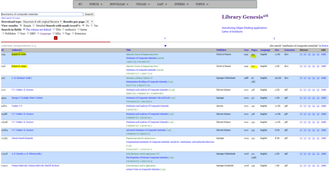Click mirror [3] for second Robert Jones row

(x=309, y=66)
